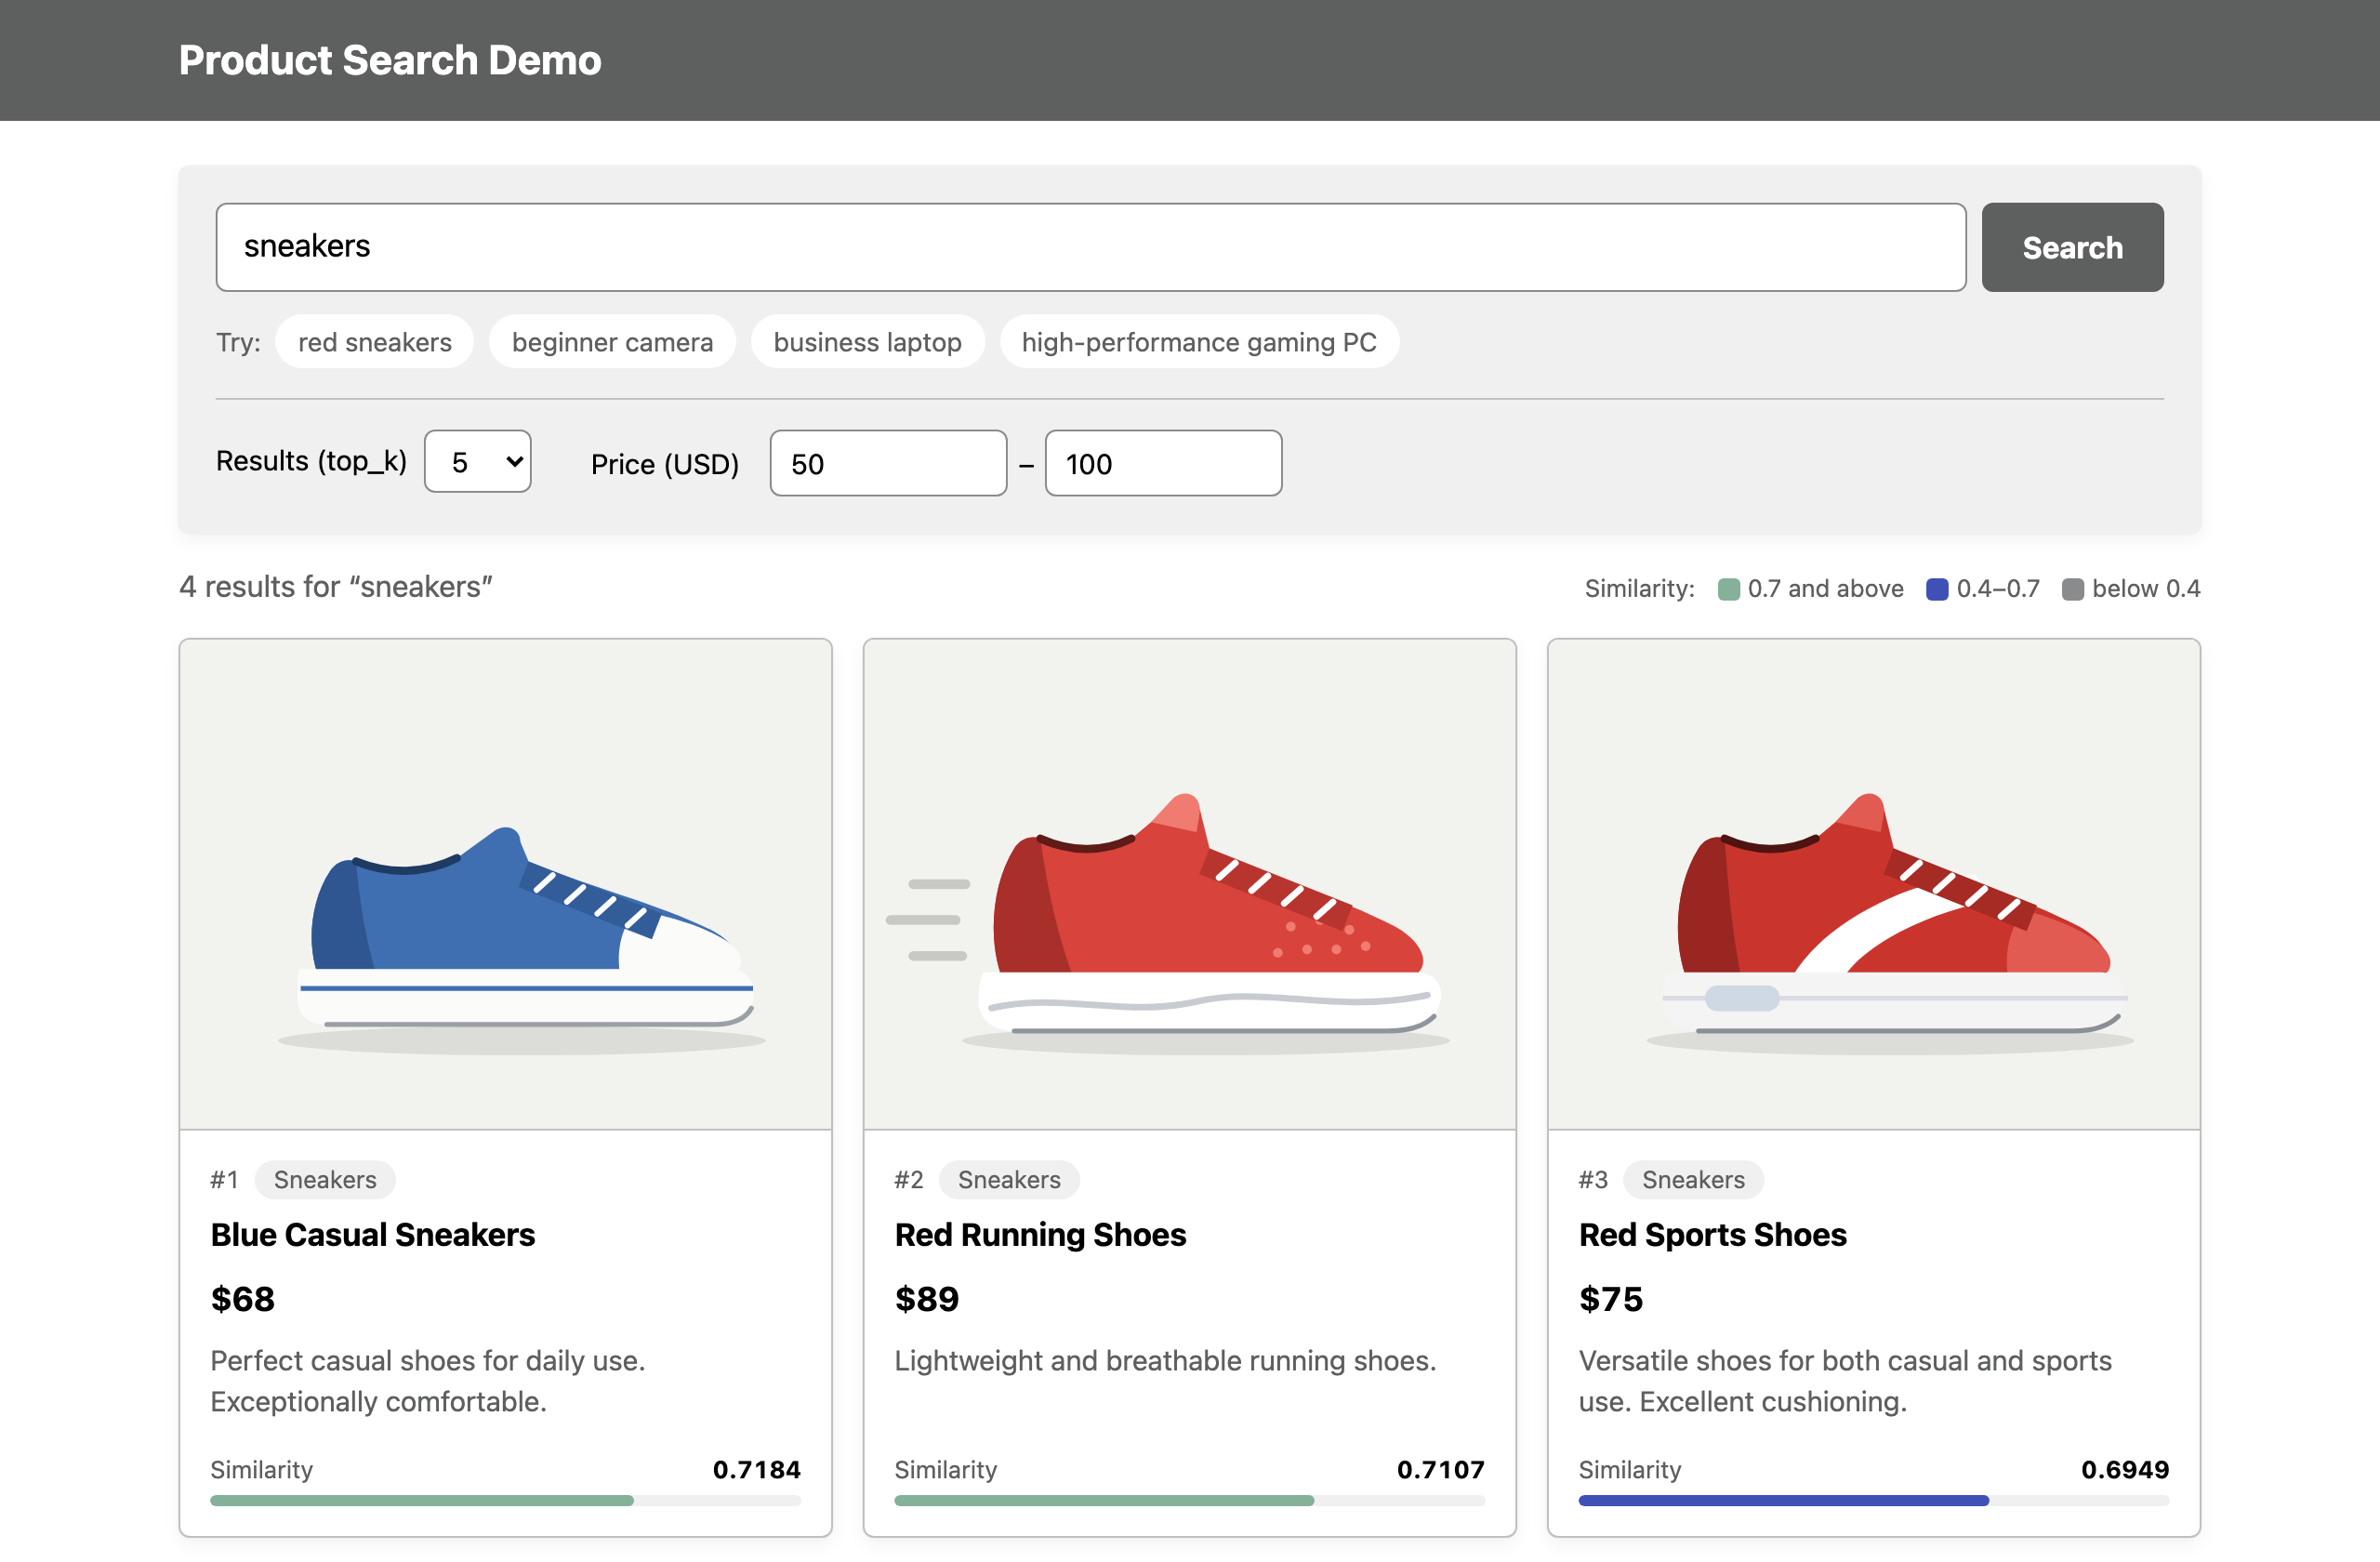Screen dimensions: 2380x1562
Task: Click the $68 price
Action: (x=243, y=1299)
